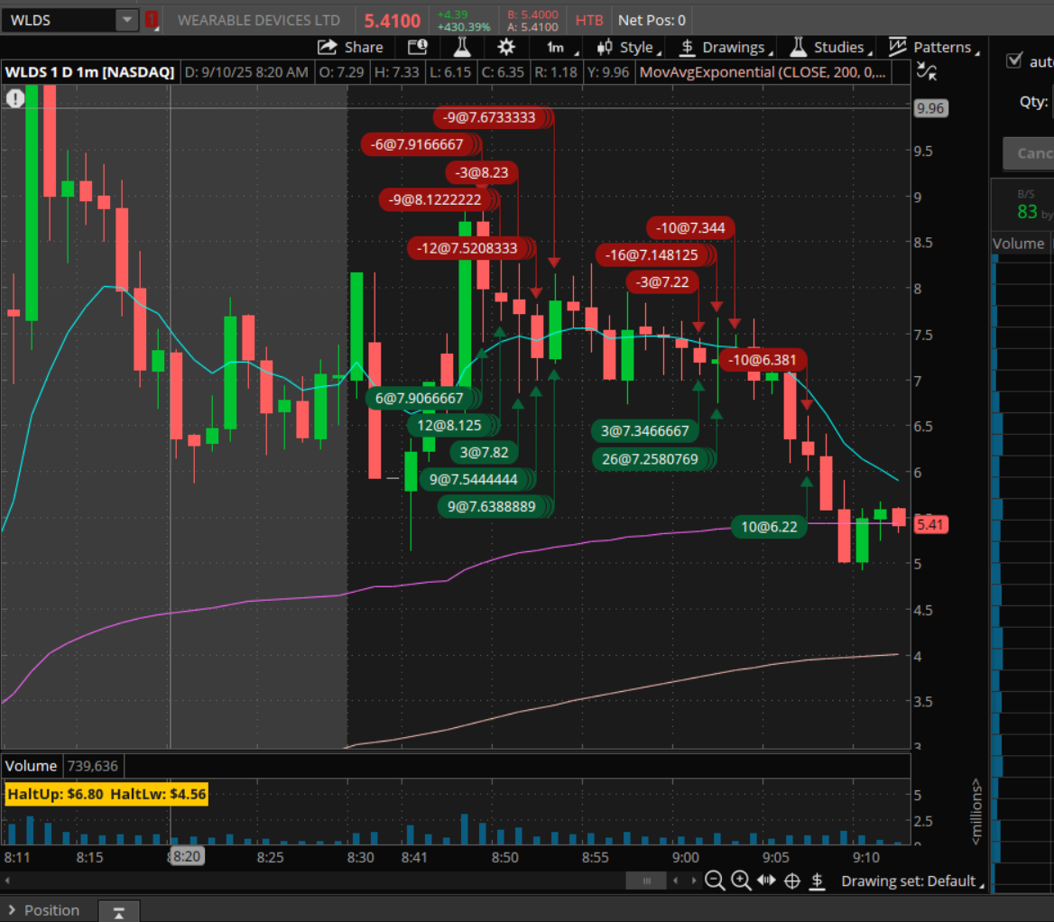
Task: Click the dollar price level icon
Action: pyautogui.click(x=818, y=881)
